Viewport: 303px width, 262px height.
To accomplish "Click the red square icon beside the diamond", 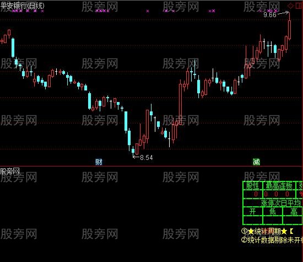I will click(299, 6).
